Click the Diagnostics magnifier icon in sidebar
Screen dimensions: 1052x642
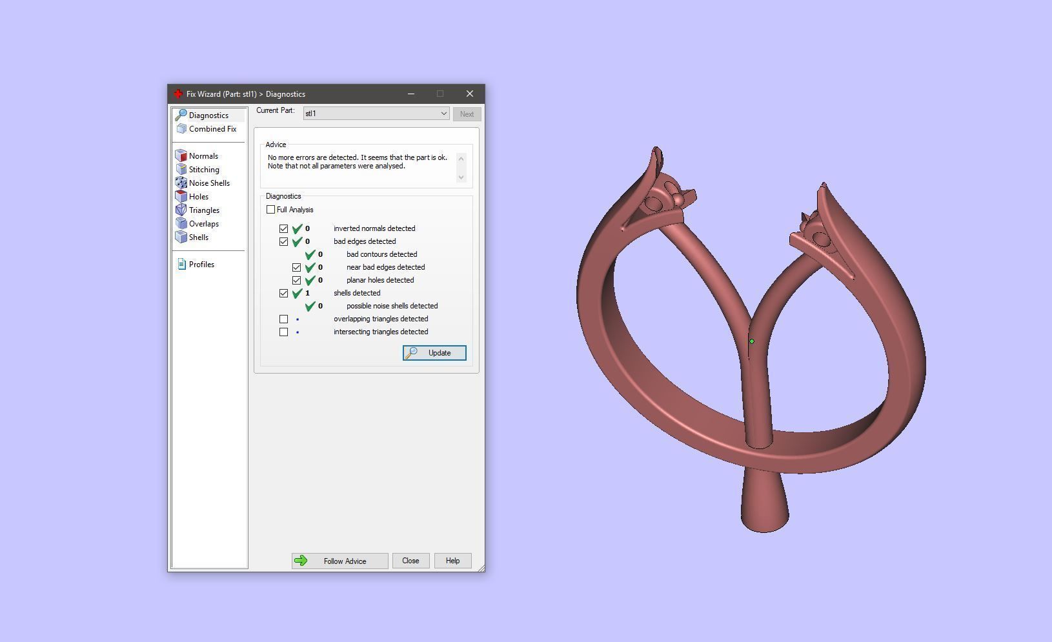pos(181,115)
